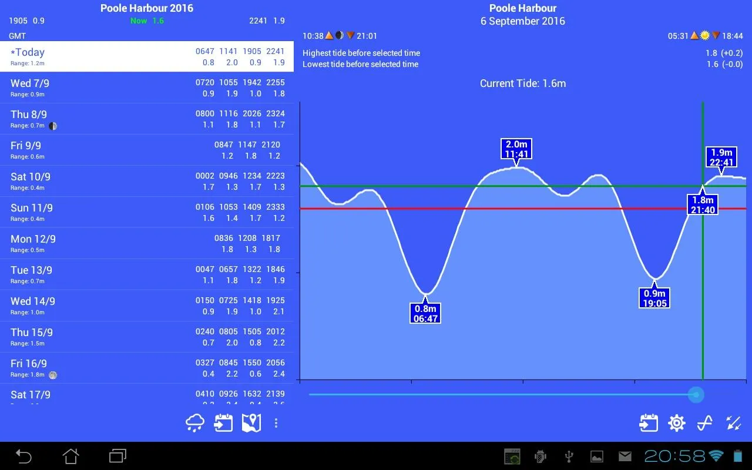Select the Thu 15/9 tide row
Image resolution: width=752 pixels, height=470 pixels.
tap(147, 337)
